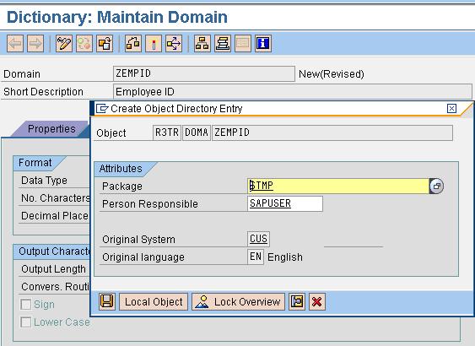The width and height of the screenshot is (475, 346).
Task: Open Lock Overview
Action: coord(238,301)
